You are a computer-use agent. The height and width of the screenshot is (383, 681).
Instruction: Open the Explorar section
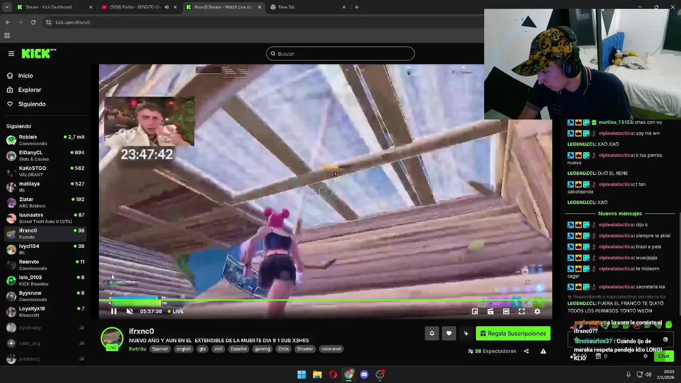(29, 90)
